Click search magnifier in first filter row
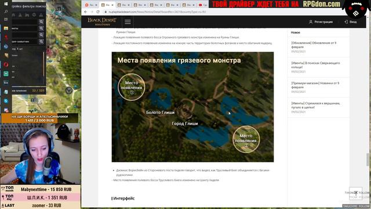 tap(41, 22)
